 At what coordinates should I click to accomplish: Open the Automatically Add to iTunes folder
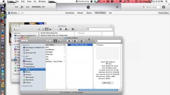56,61
